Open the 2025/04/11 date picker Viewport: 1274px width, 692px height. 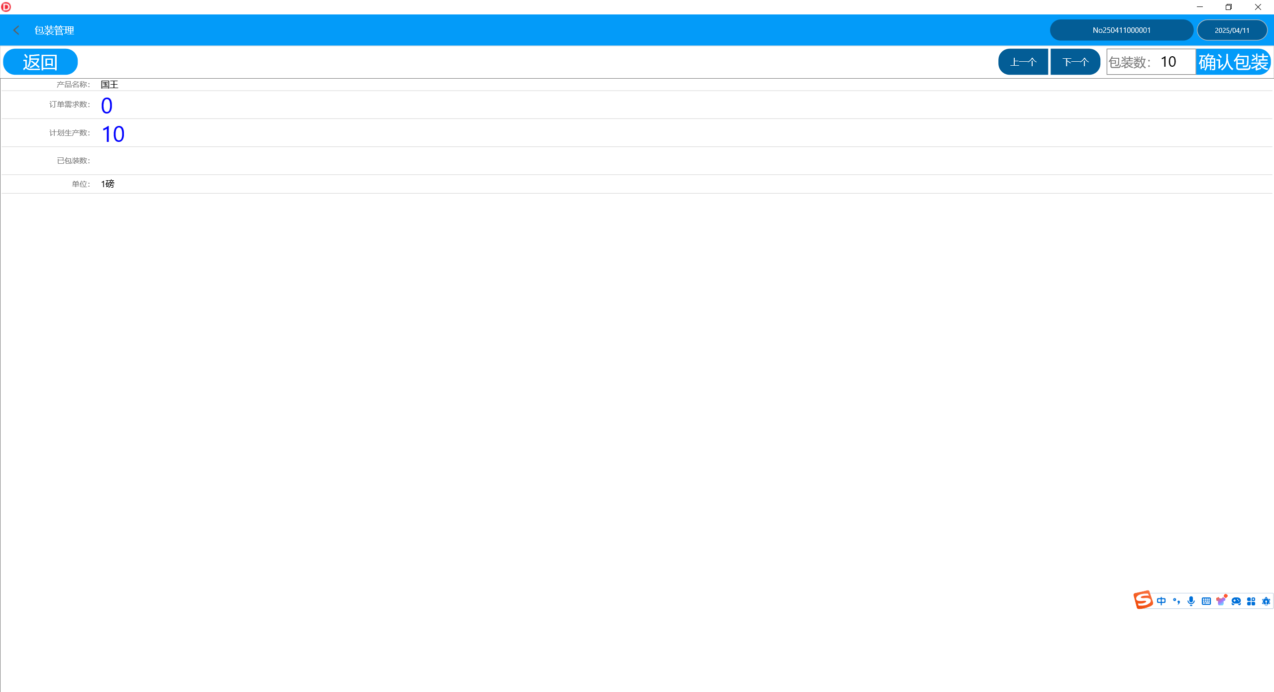(x=1232, y=30)
